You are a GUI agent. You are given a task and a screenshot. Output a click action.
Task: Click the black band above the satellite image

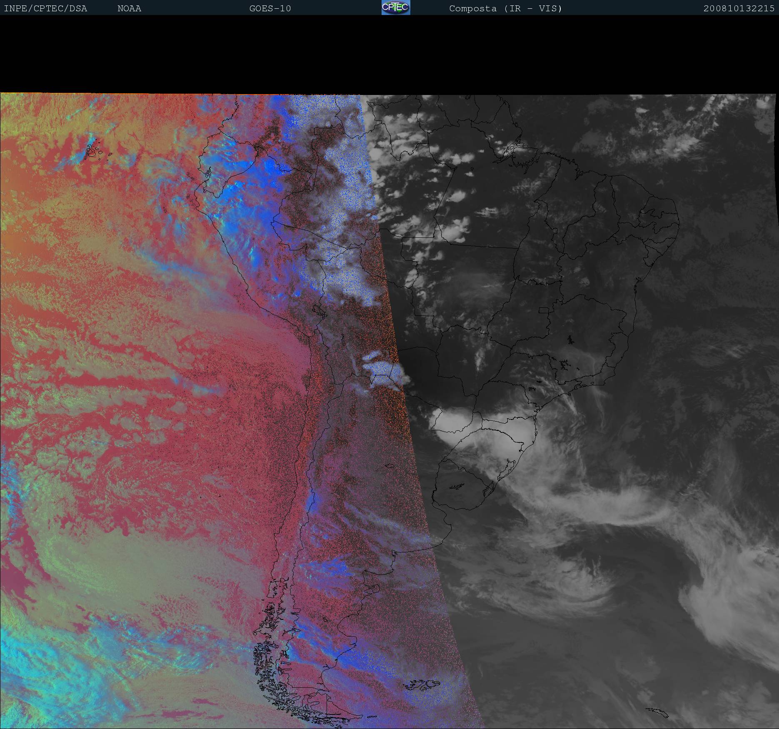pyautogui.click(x=389, y=54)
